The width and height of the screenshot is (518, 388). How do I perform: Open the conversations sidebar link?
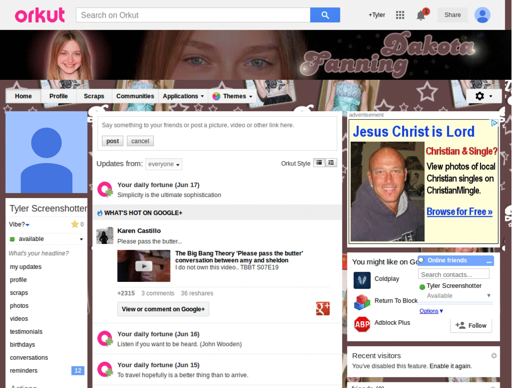tap(29, 358)
